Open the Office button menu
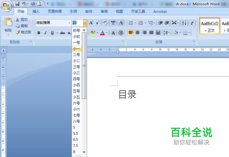The image size is (229, 157). 6,6
